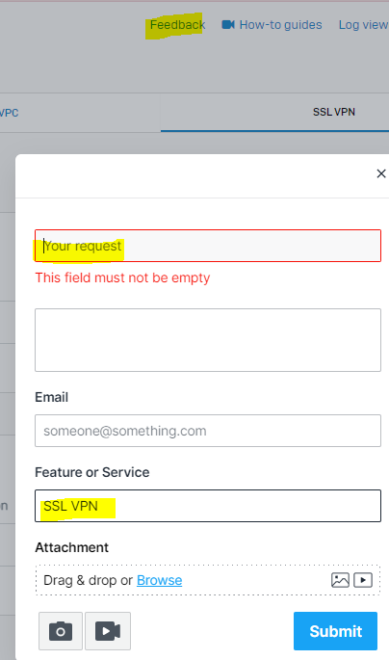Click the Drag & drop attachment zone
Viewport: 389px width, 660px height.
[x=208, y=580]
